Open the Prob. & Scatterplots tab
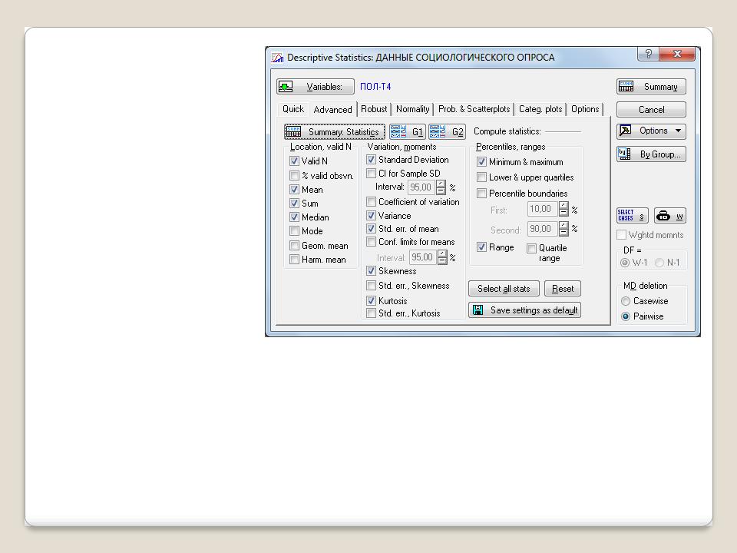The height and width of the screenshot is (553, 737). pos(474,109)
